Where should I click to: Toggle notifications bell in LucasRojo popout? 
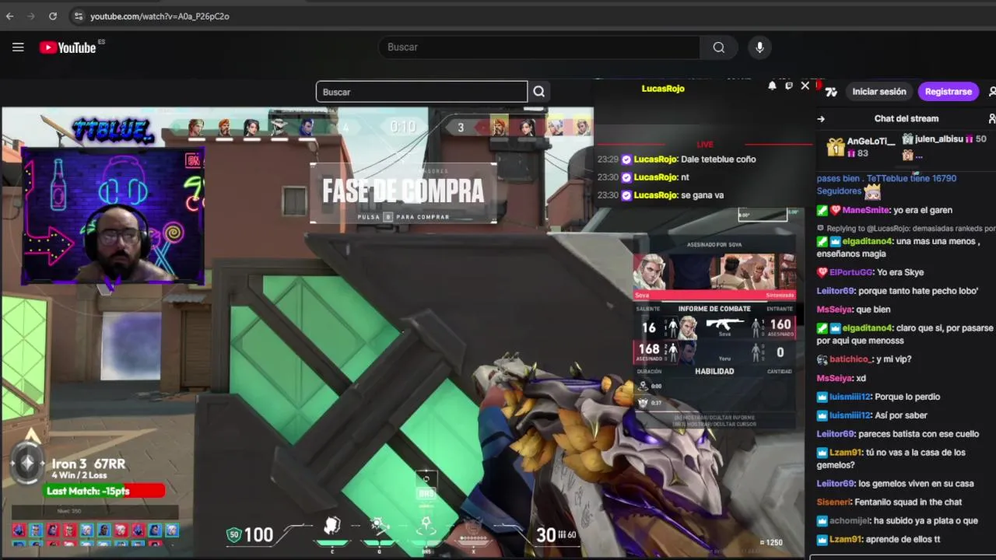click(x=772, y=86)
